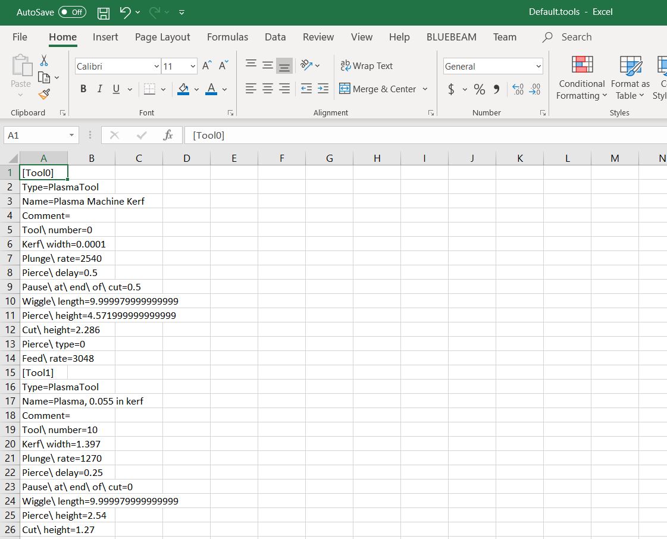Click the Merge & Center button
667x539 pixels.
tap(377, 89)
